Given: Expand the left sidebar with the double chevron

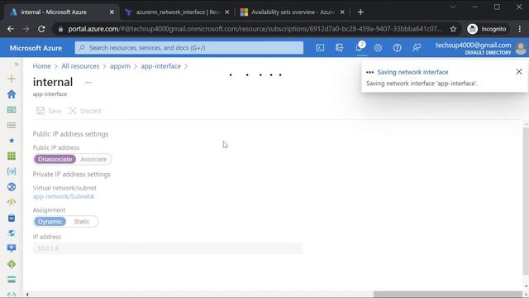Looking at the screenshot, I should [x=17, y=64].
